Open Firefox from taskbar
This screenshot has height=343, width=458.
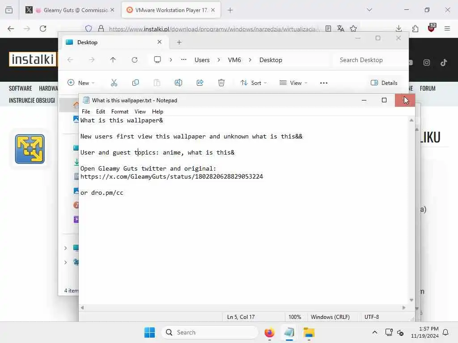(269, 332)
